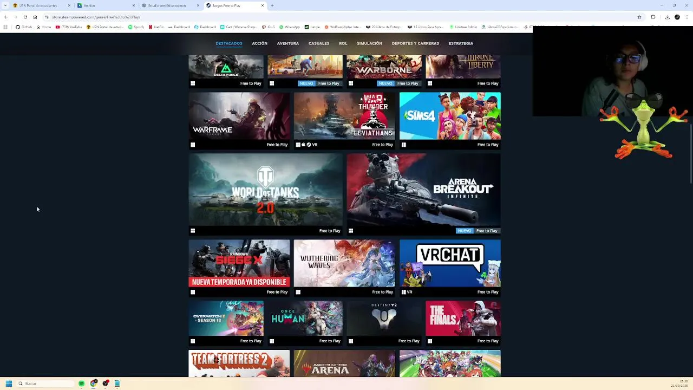Open the War Thunder Leviathans game card
This screenshot has width=693, height=390.
(x=344, y=120)
